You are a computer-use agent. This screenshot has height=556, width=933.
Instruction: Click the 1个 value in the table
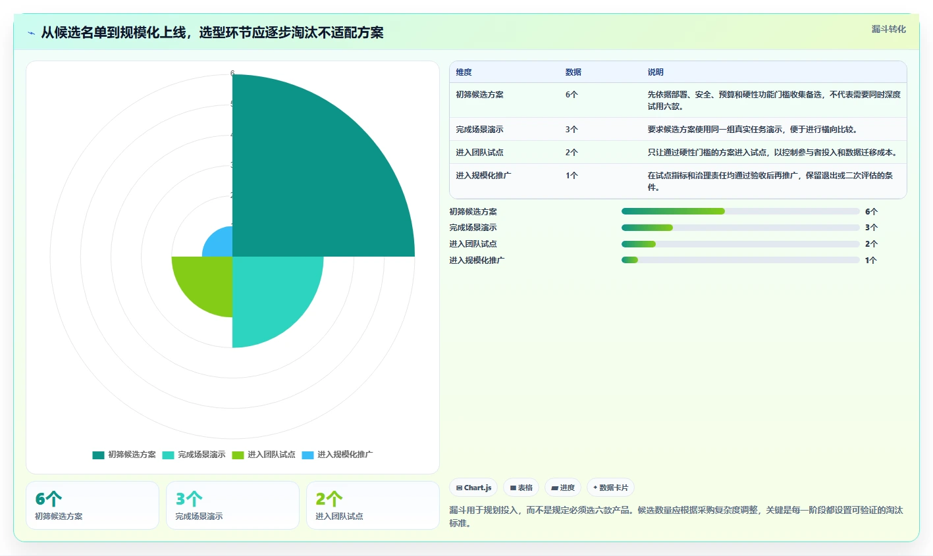coord(572,176)
